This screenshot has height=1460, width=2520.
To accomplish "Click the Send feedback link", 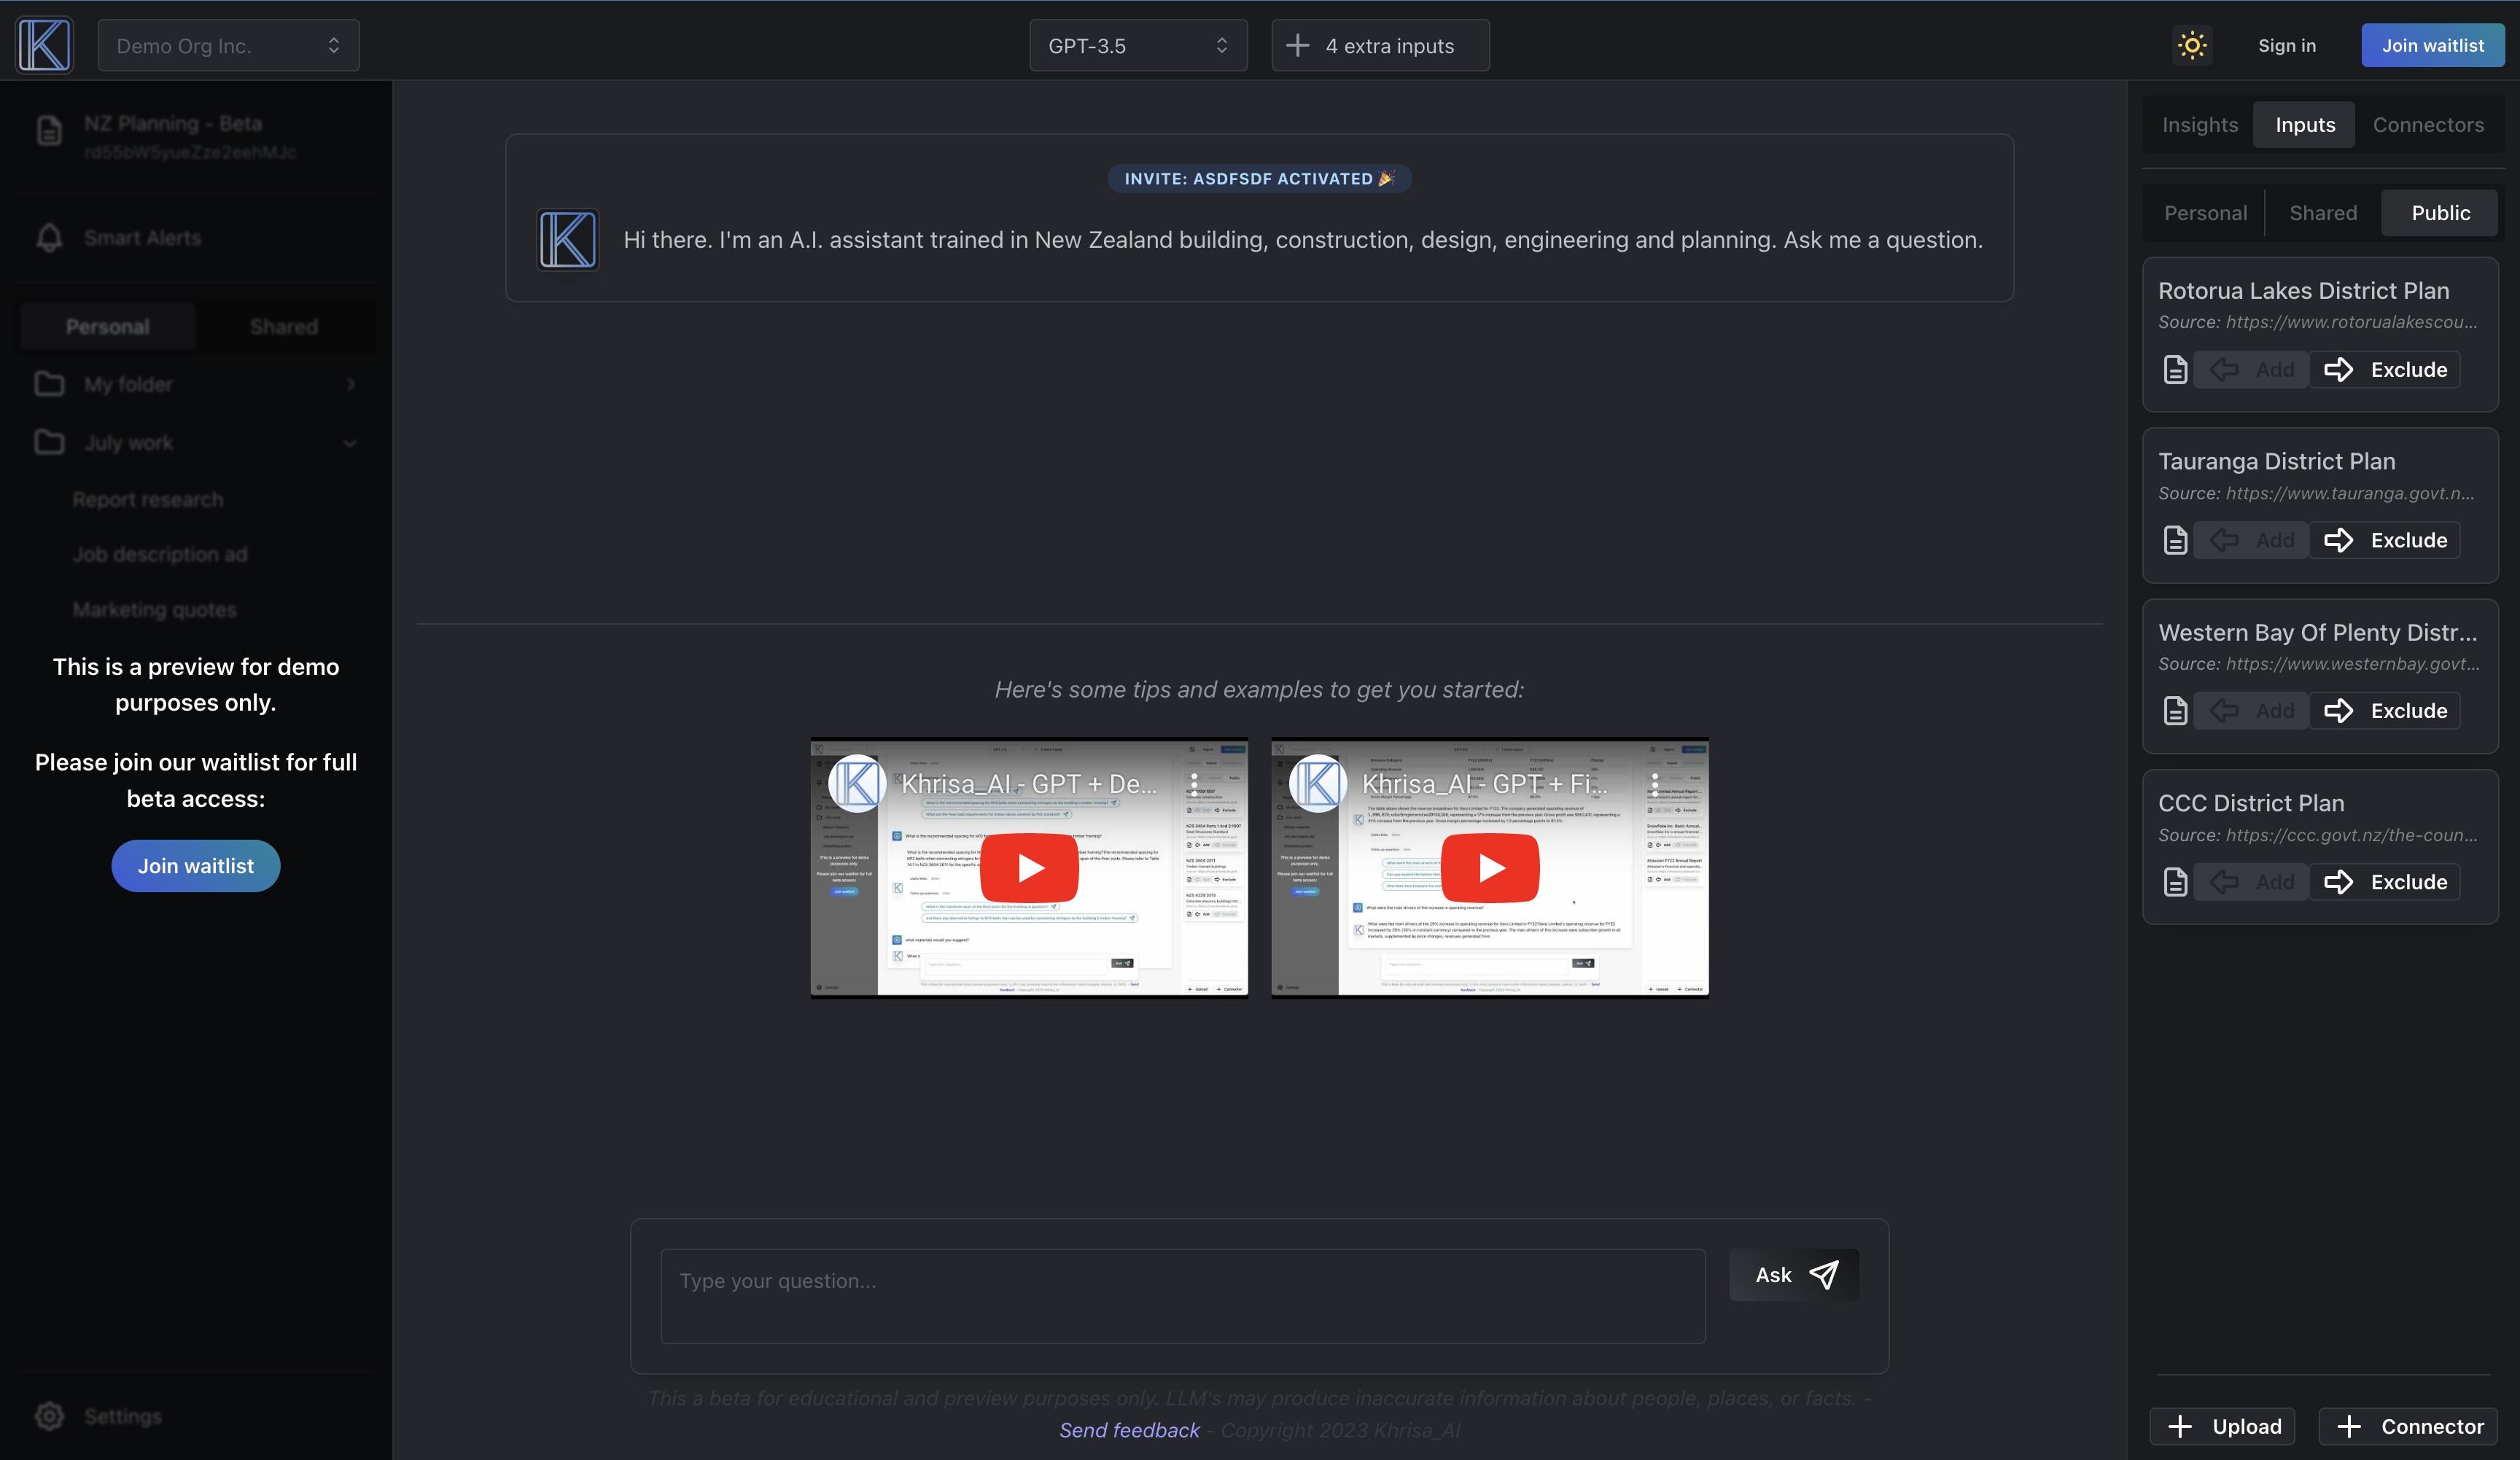I will coord(1129,1430).
